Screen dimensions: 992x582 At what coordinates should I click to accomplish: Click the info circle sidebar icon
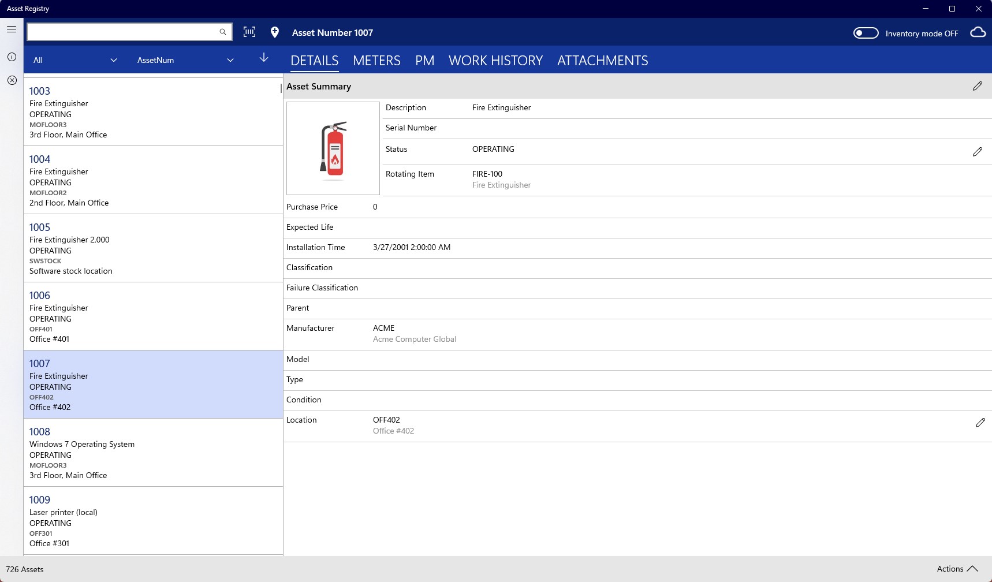(12, 57)
